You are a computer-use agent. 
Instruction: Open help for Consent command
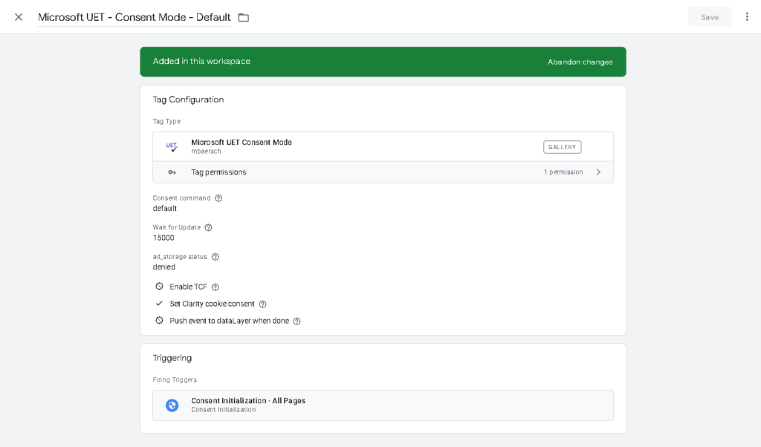point(218,198)
